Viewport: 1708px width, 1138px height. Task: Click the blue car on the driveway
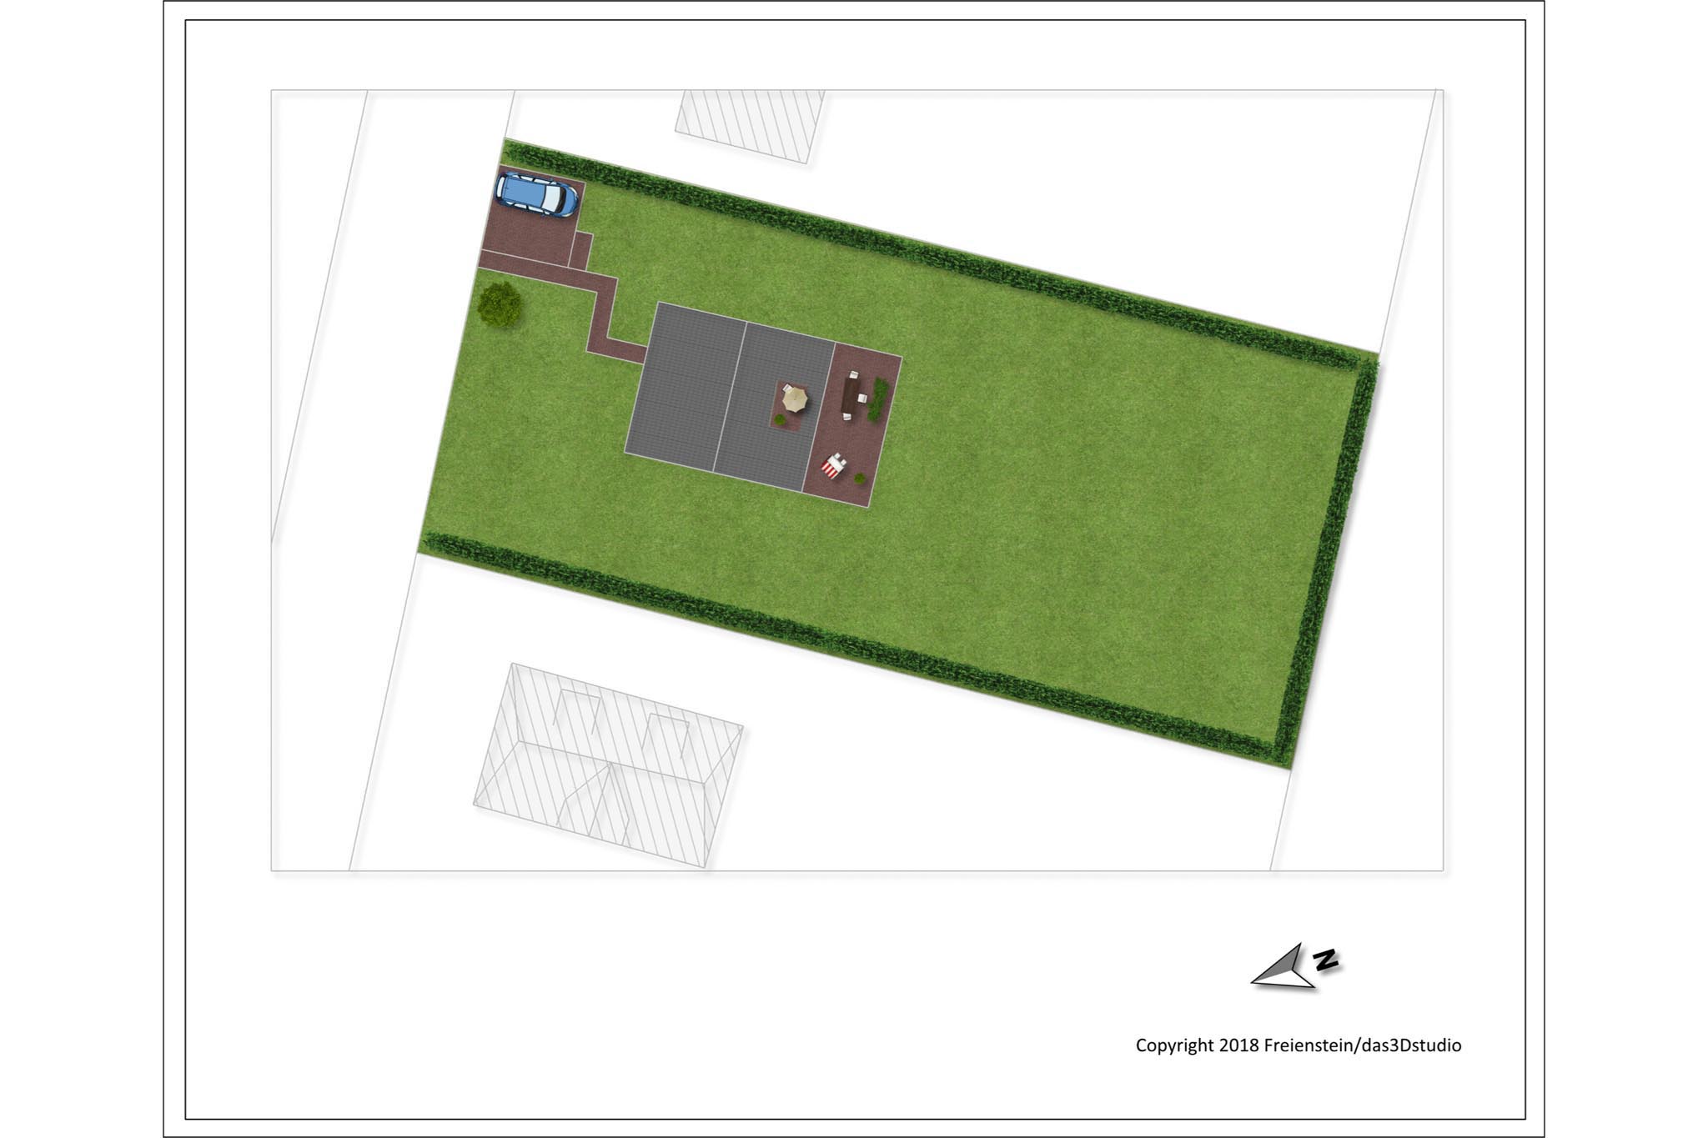tap(537, 194)
